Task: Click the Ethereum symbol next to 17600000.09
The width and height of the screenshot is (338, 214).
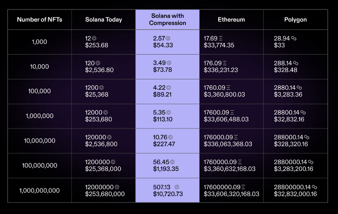Action: click(243, 187)
